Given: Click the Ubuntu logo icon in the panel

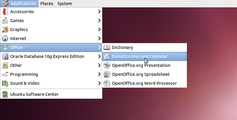Looking at the screenshot, I should pos(5,4).
